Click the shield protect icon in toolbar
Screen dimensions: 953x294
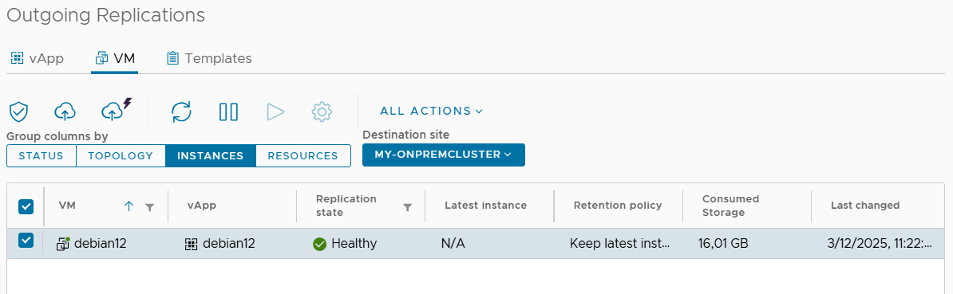[19, 112]
